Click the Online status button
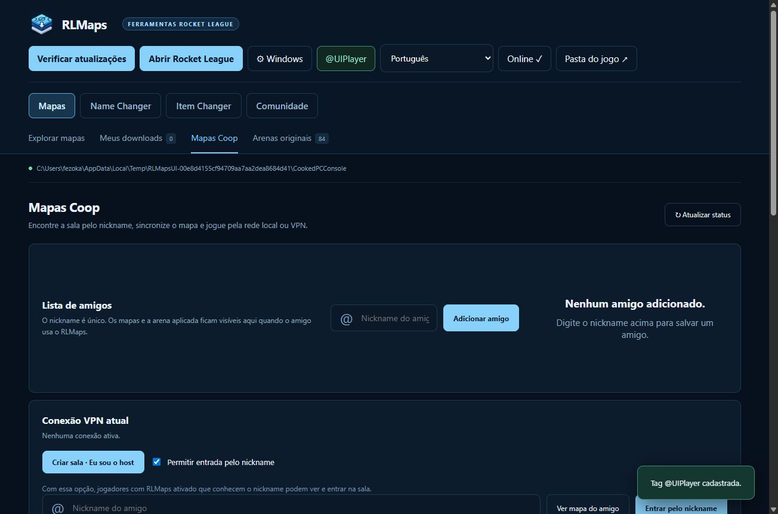The width and height of the screenshot is (778, 514). 525,59
